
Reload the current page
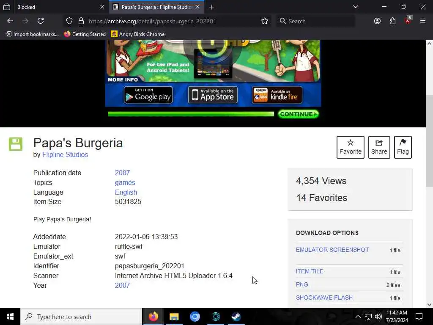[41, 21]
